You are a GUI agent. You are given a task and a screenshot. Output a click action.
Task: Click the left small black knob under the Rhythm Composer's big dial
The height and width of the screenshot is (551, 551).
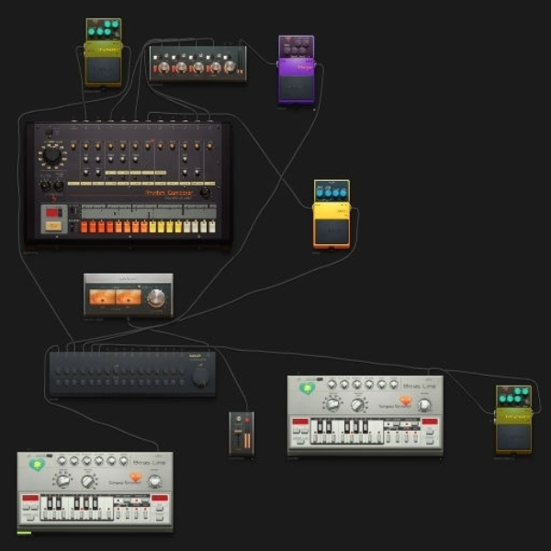tap(46, 186)
